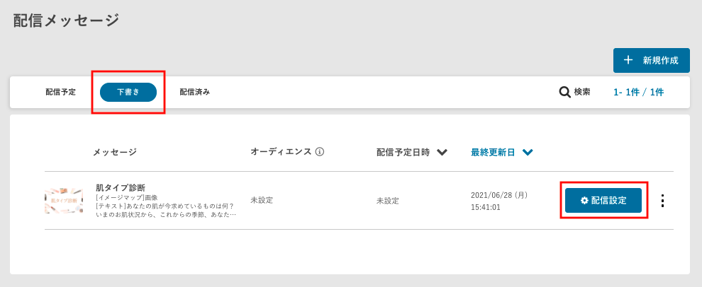Viewport: 702px width, 287px height.
Task: Click the 配信設定 button text
Action: [x=609, y=200]
